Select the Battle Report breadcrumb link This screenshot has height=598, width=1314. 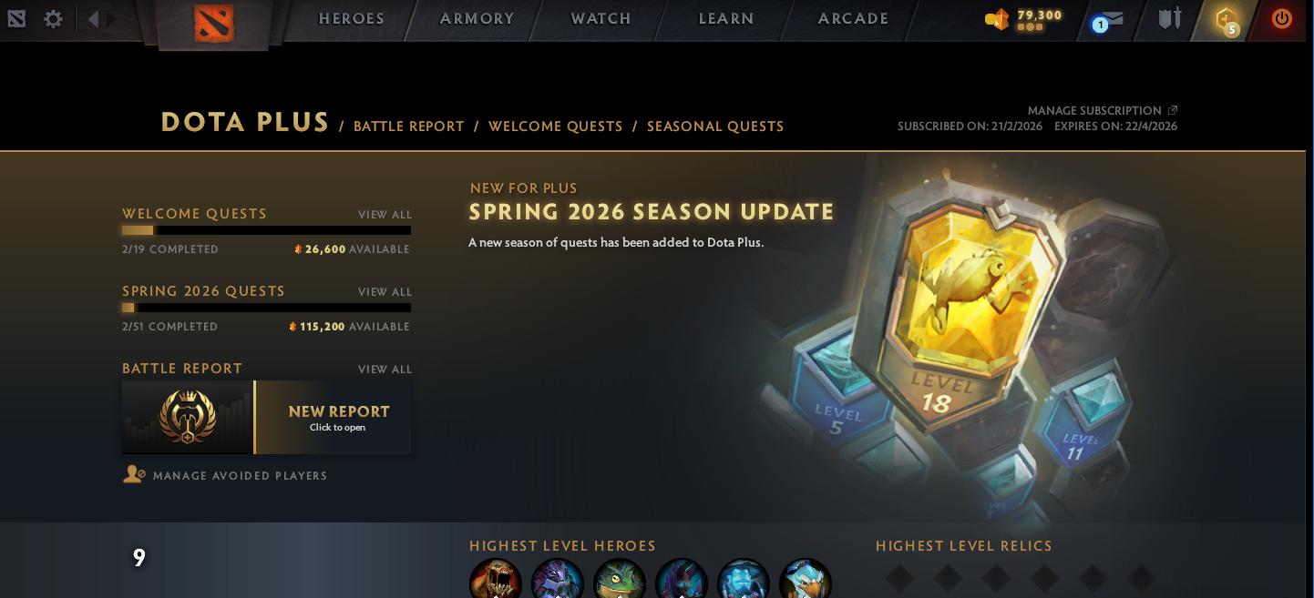[x=409, y=127]
